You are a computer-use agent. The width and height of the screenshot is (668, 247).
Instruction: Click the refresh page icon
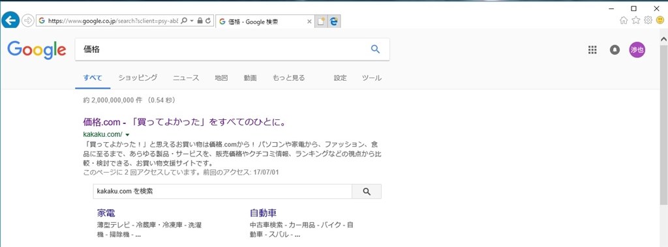pyautogui.click(x=208, y=21)
